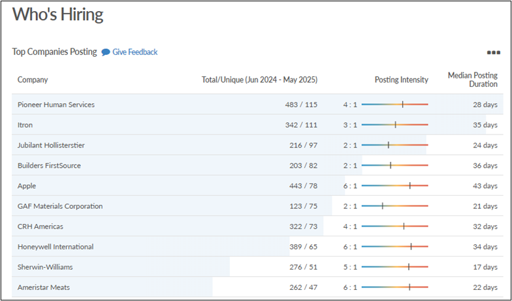The image size is (512, 301).
Task: Click the 276 / 51 total/unique value
Action: point(303,266)
